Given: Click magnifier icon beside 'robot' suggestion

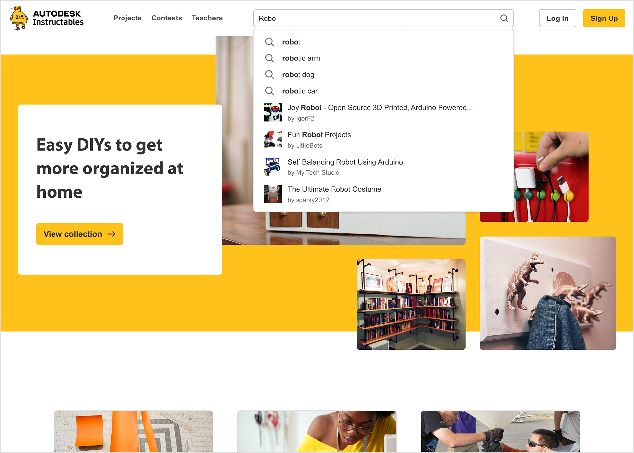Looking at the screenshot, I should pos(269,42).
